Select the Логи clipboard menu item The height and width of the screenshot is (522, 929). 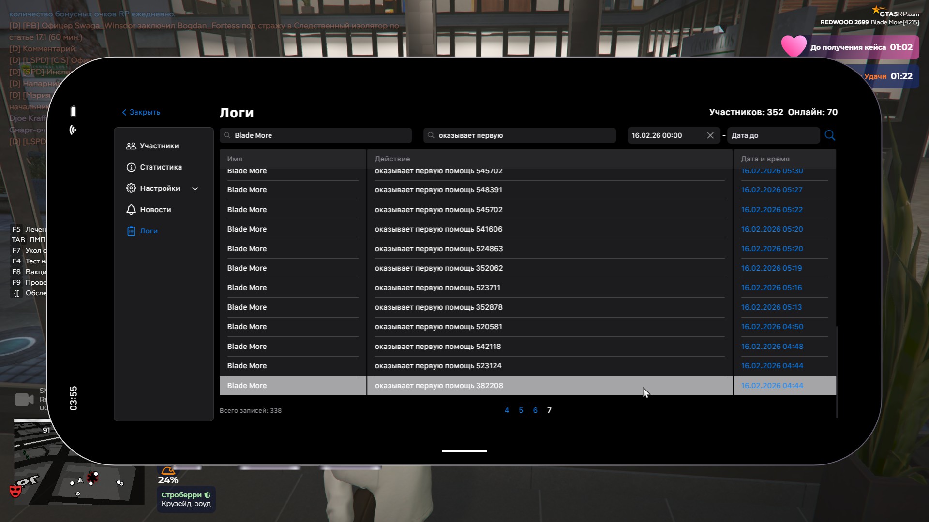tap(148, 231)
